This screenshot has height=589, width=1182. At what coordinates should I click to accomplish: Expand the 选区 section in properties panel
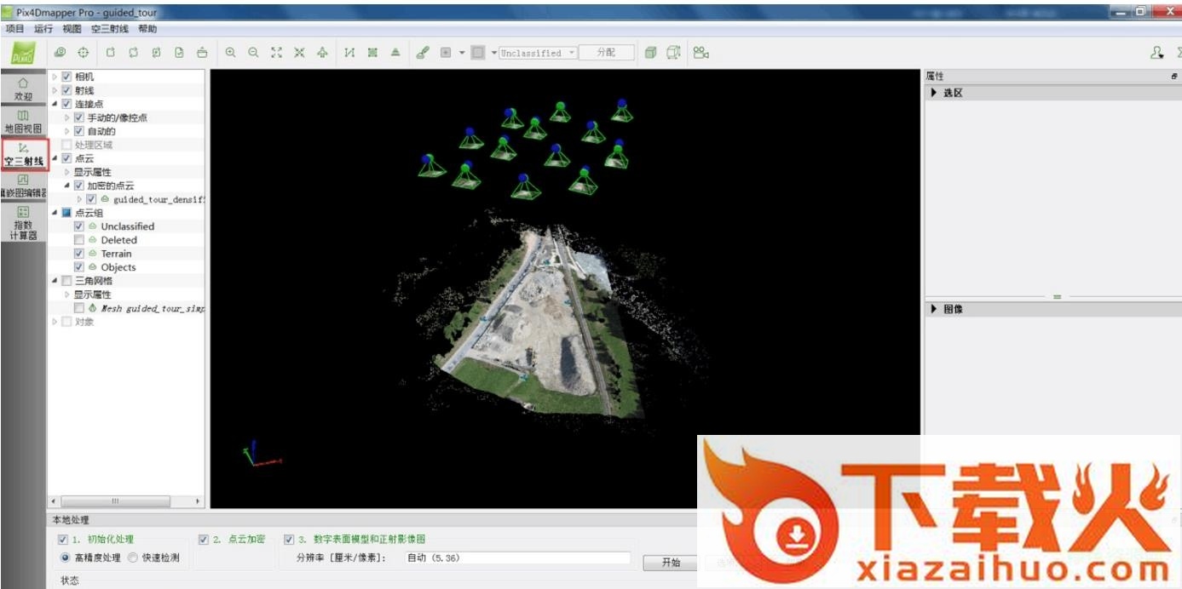click(935, 93)
